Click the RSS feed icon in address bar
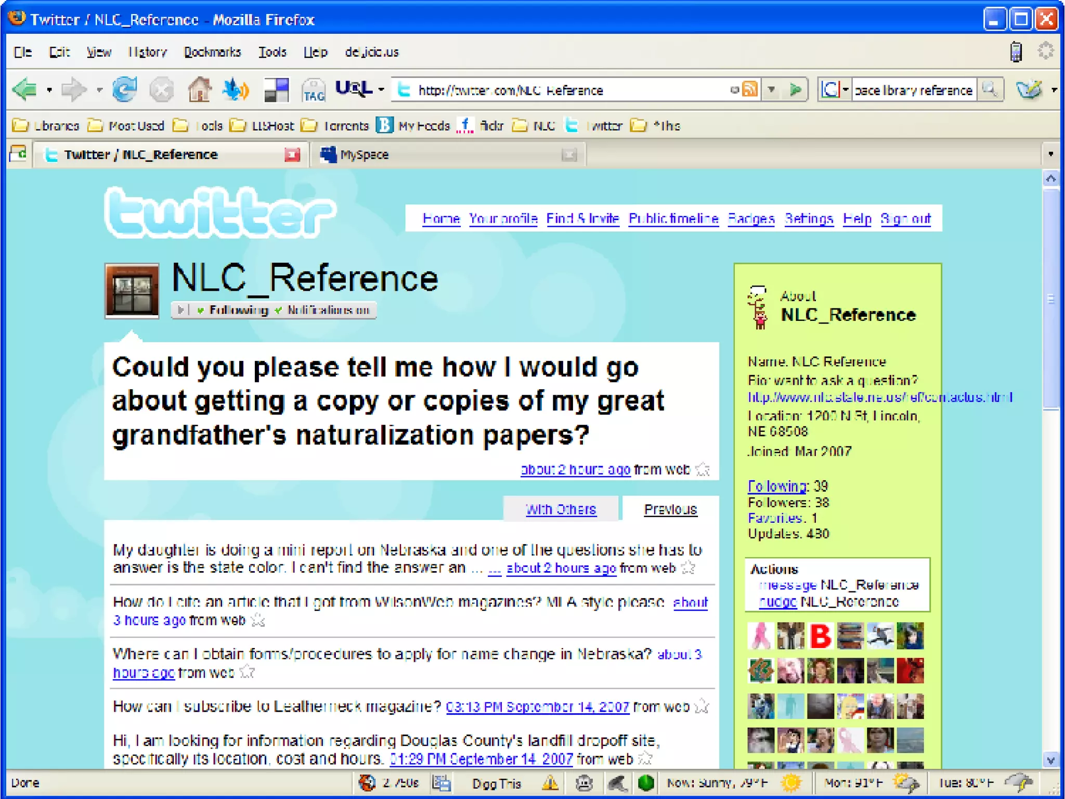The height and width of the screenshot is (799, 1065). (x=749, y=90)
